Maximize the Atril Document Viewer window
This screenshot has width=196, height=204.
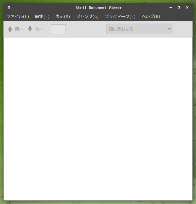[x=179, y=8]
